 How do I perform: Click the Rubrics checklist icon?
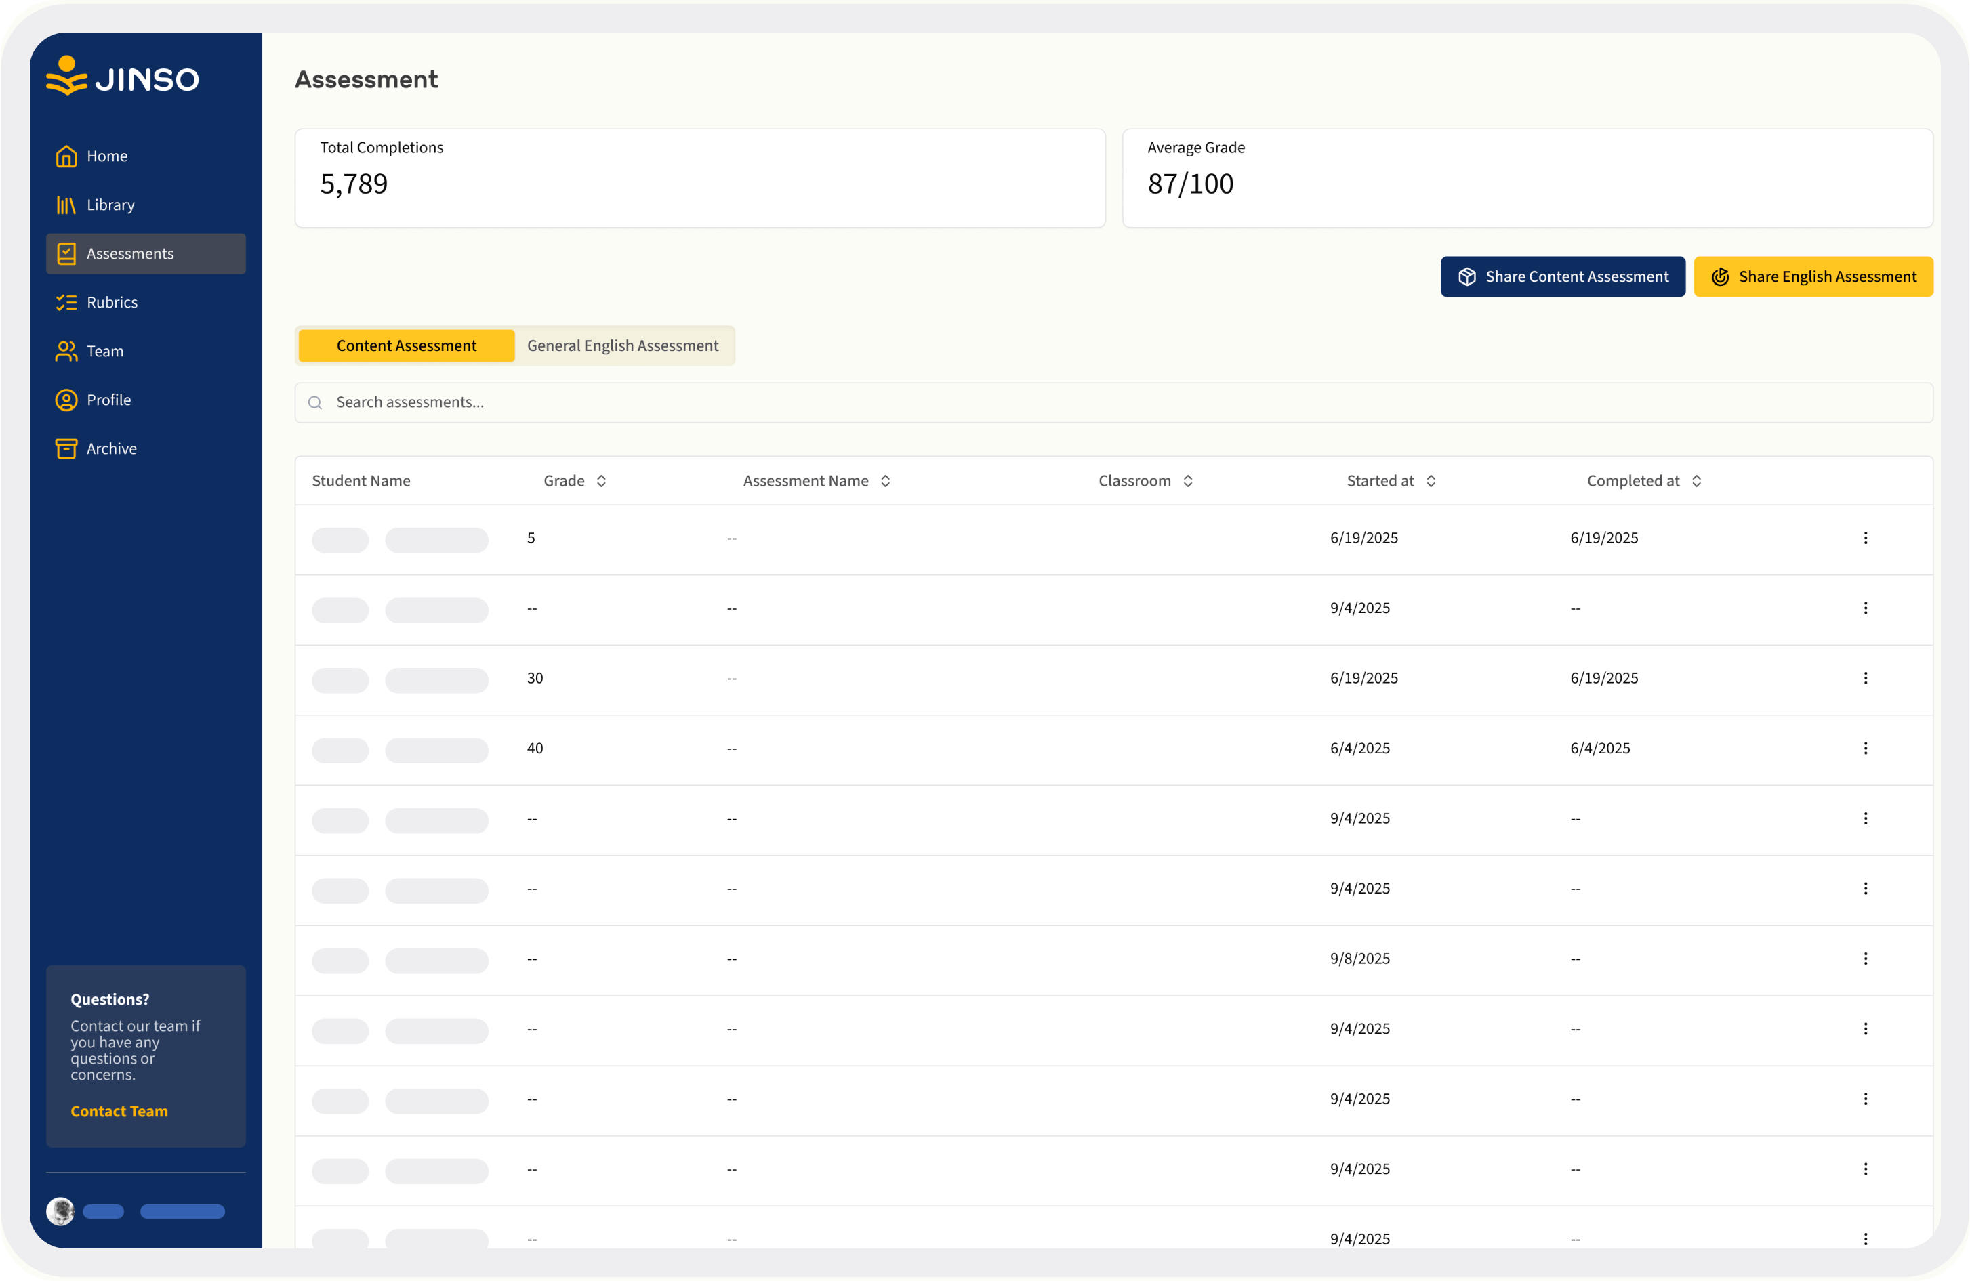66,303
